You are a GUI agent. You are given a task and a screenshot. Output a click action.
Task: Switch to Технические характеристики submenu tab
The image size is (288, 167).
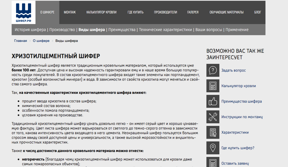pyautogui.click(x=165, y=30)
